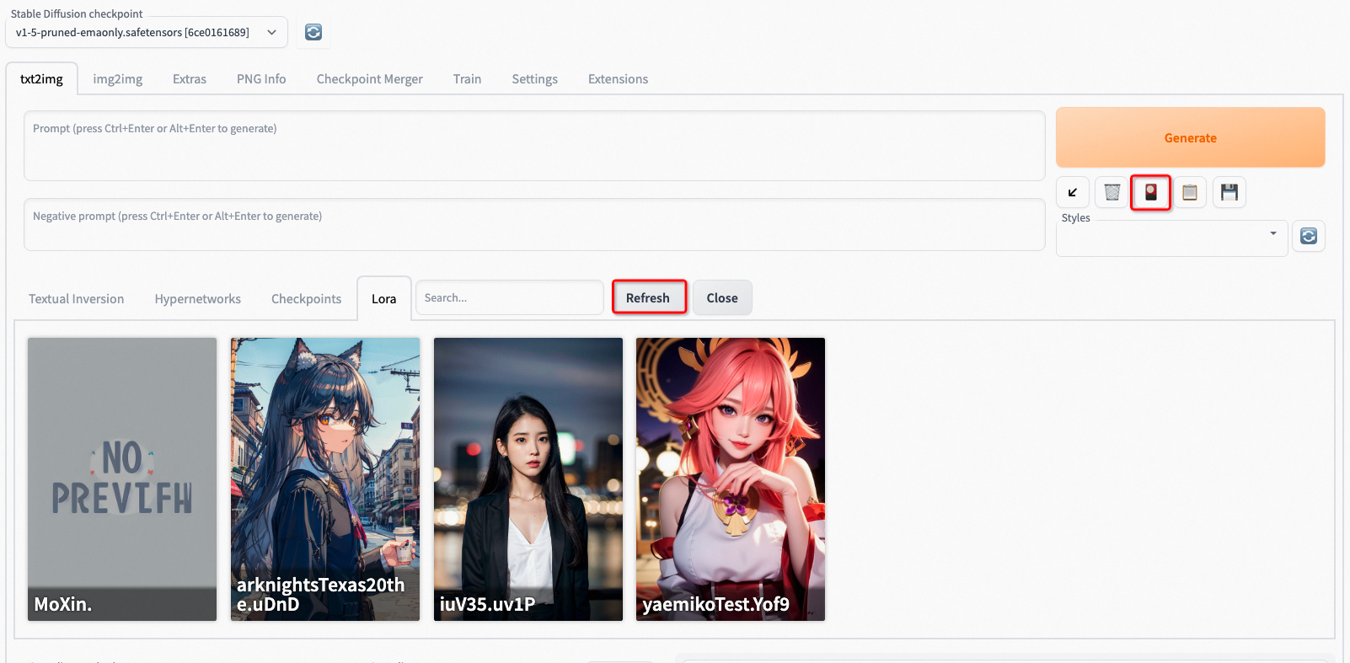
Task: Choose the arknightsTexas20the Lora thumbnail
Action: point(324,479)
